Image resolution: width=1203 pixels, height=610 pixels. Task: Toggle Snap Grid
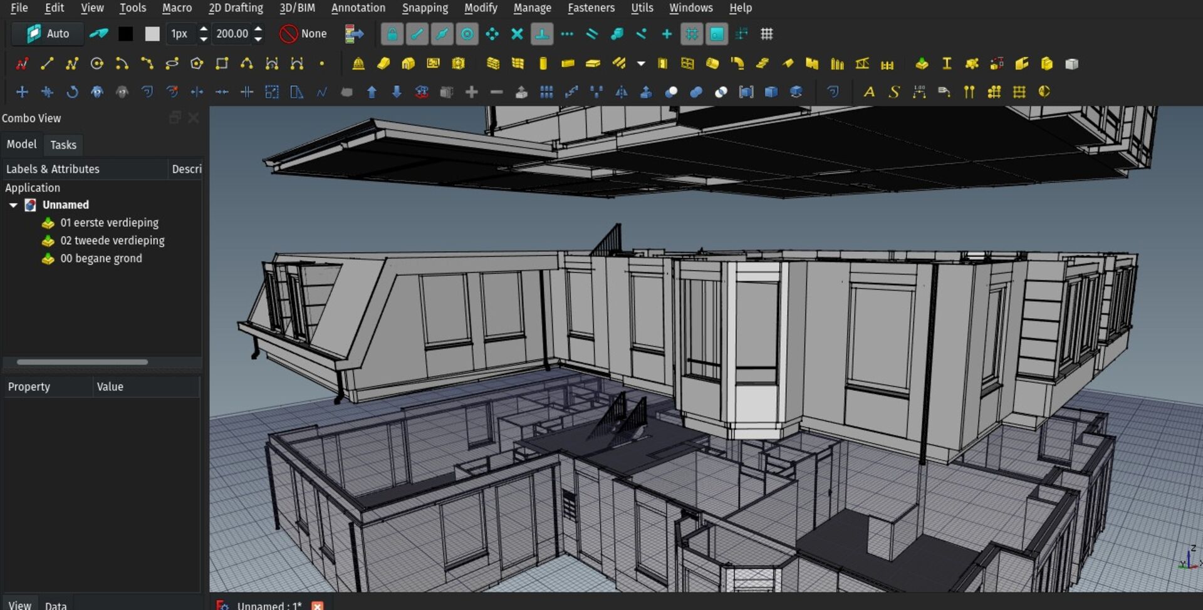click(692, 34)
